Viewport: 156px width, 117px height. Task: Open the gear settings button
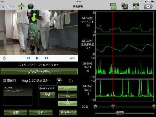tap(148, 6)
